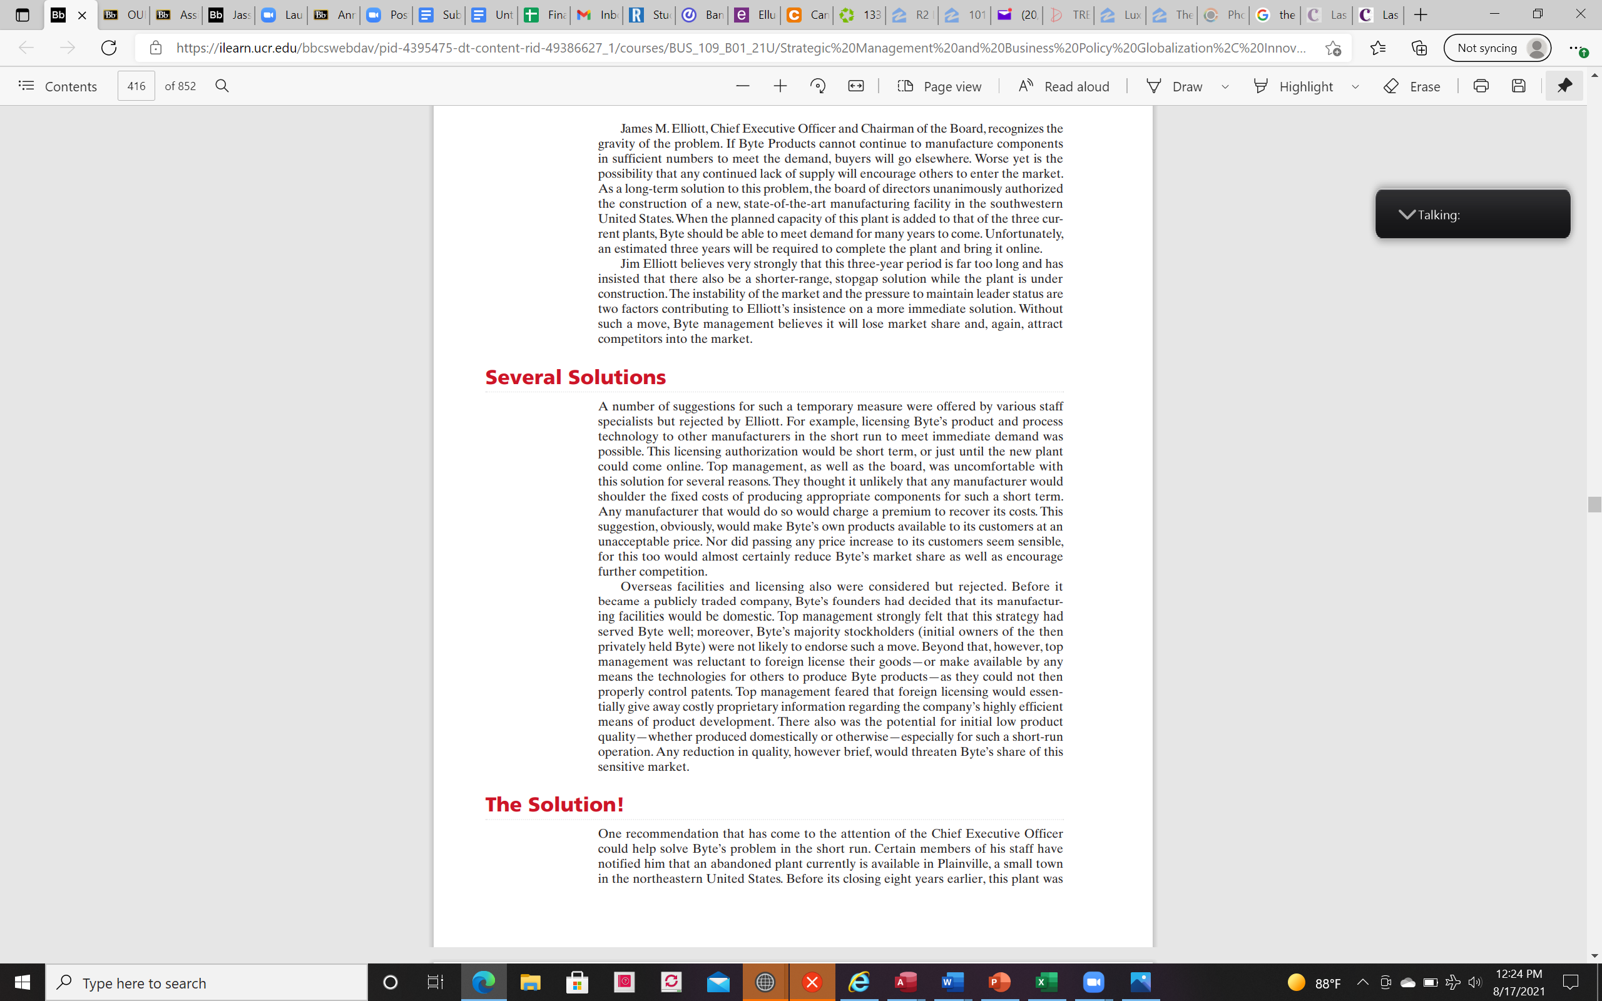
Task: Click the 'Several Solutions' heading
Action: pyautogui.click(x=575, y=377)
